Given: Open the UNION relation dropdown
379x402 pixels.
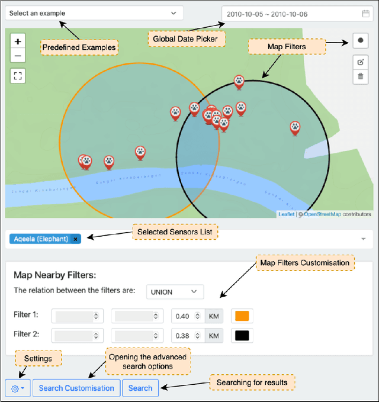Looking at the screenshot, I should point(174,292).
